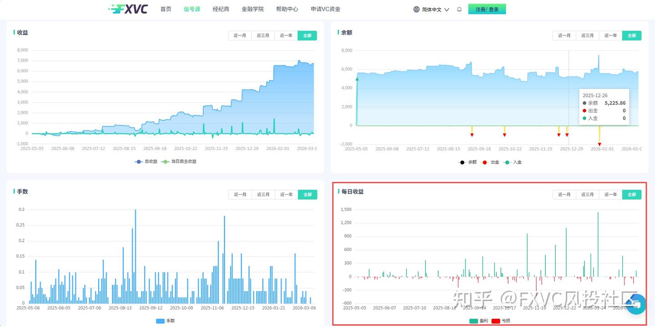Switch to the 经纪商 navigation tab

point(221,9)
